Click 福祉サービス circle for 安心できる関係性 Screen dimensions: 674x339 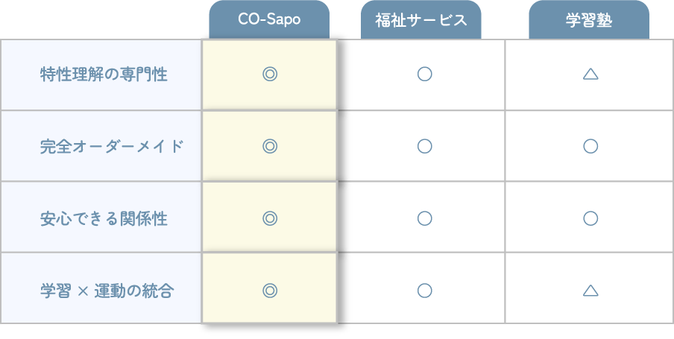coord(425,218)
